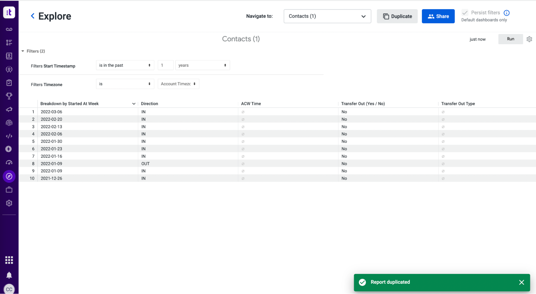
Task: Select the 2022-01-16 week cell
Action: (x=88, y=156)
